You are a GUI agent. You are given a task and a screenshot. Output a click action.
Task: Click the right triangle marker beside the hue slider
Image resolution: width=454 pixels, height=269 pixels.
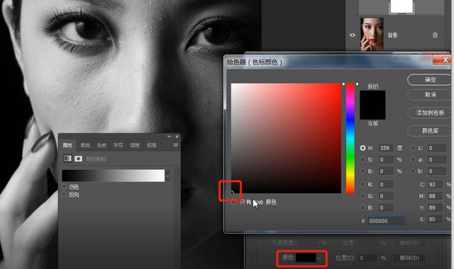357,84
